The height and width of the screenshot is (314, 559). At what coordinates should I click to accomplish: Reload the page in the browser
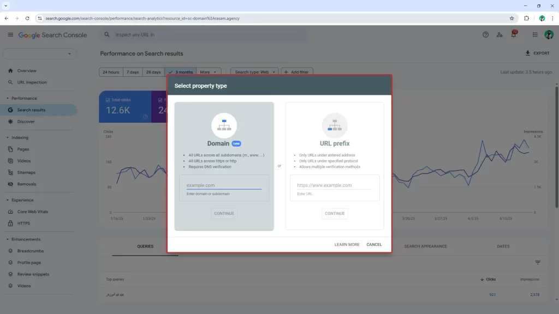click(27, 18)
